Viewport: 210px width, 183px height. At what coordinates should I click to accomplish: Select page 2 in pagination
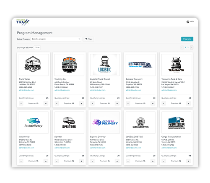pyautogui.click(x=188, y=47)
